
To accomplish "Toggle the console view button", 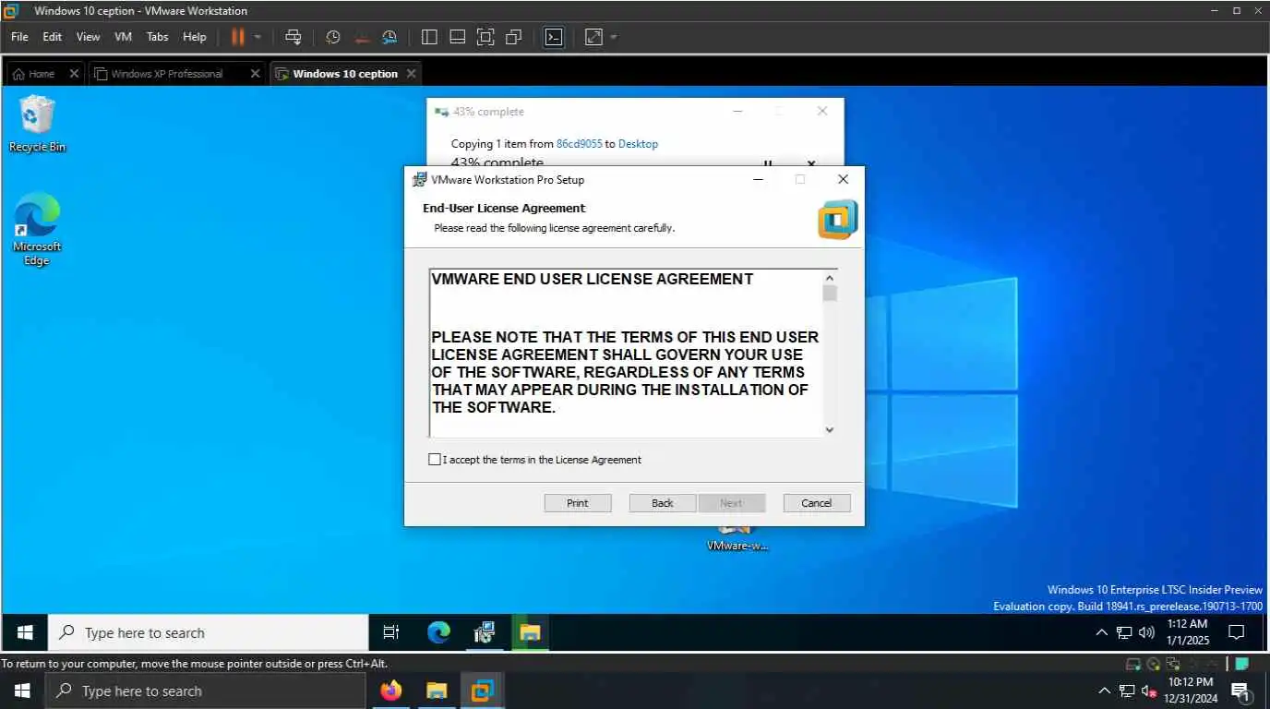I will pos(553,37).
